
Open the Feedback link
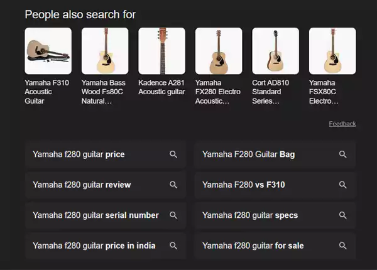click(x=342, y=124)
